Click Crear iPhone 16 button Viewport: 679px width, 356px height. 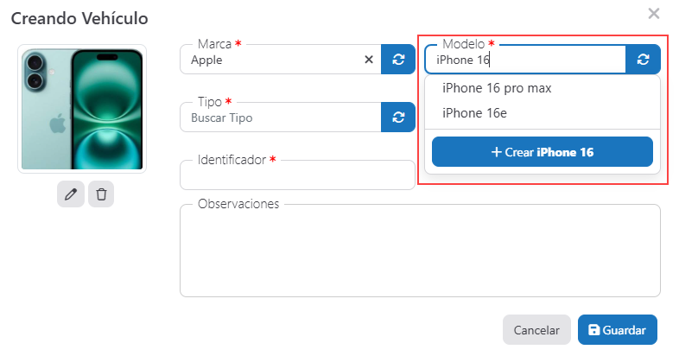pos(542,152)
